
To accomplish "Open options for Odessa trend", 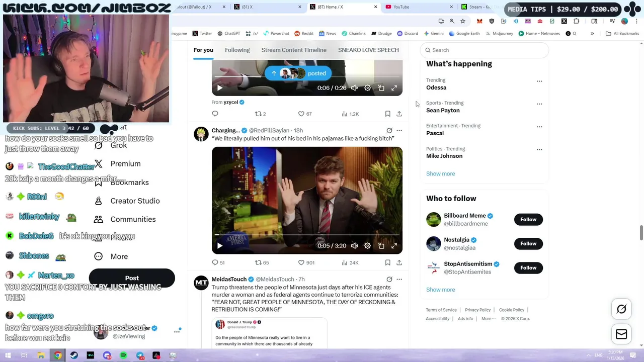I will (x=539, y=81).
